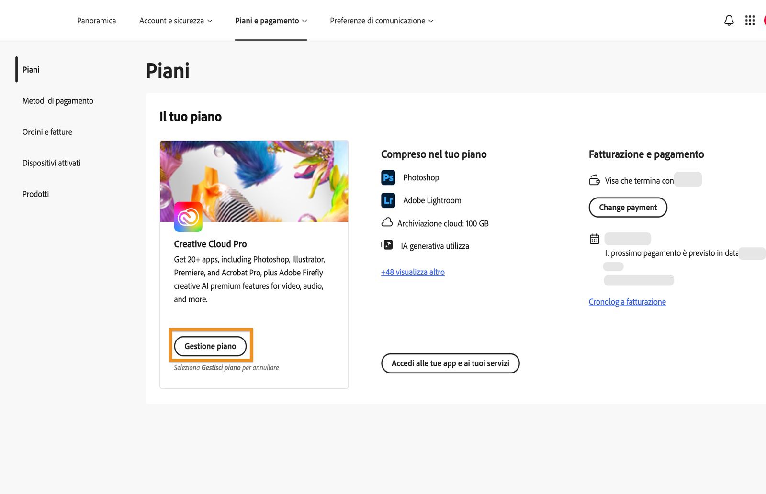Image resolution: width=766 pixels, height=494 pixels.
Task: Click the Gestione piano button
Action: (210, 346)
